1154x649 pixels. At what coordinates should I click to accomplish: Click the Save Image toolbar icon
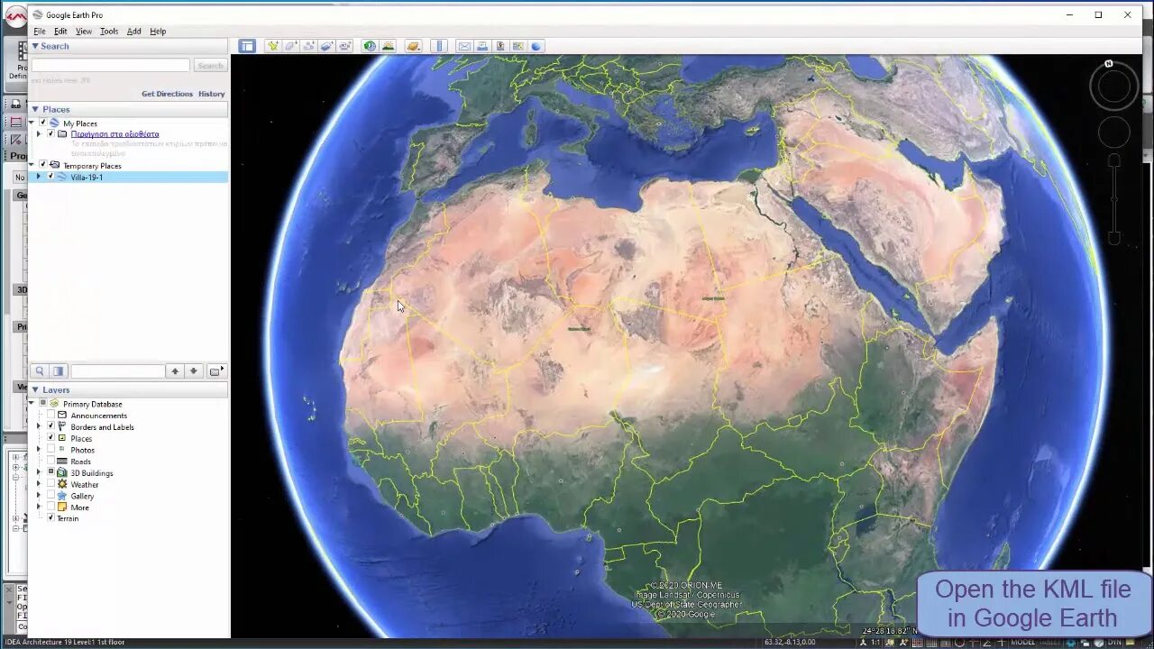[x=500, y=46]
